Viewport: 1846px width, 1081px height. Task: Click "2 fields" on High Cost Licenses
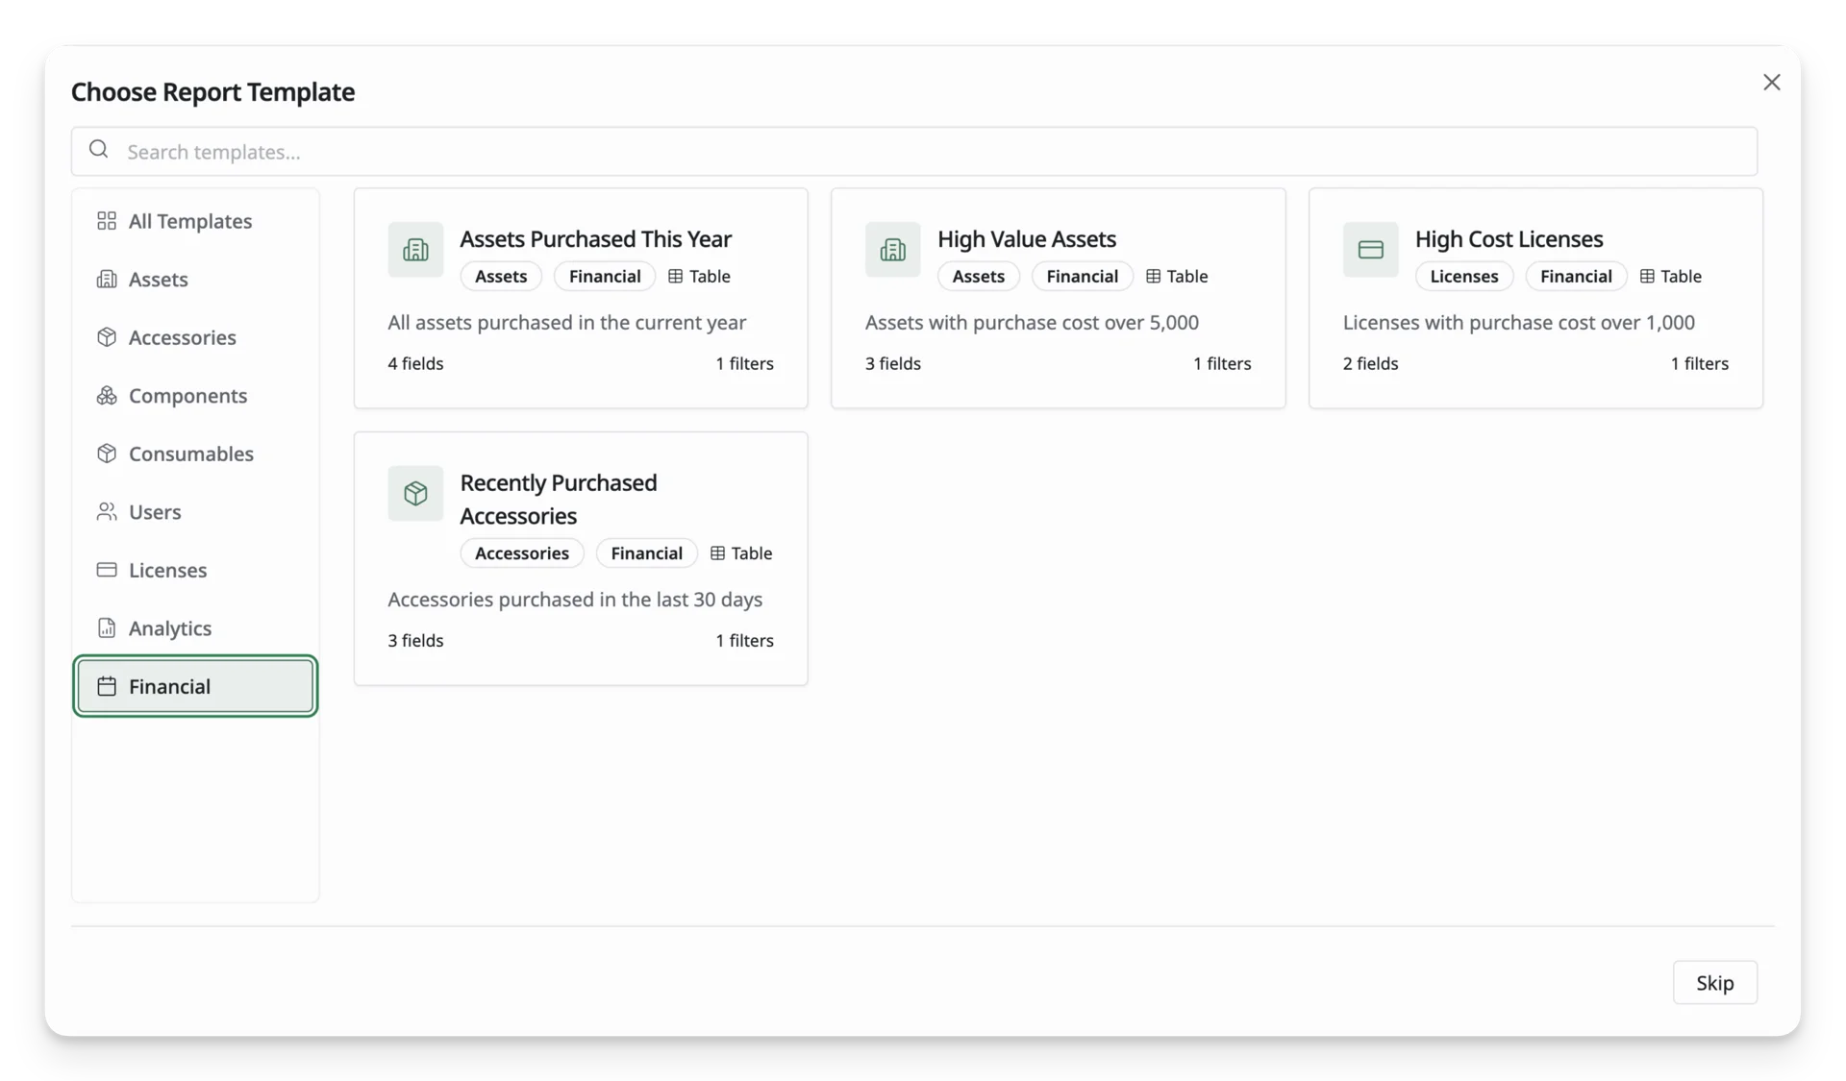1370,363
